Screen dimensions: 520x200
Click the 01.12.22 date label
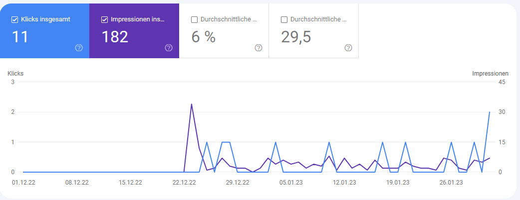23,183
